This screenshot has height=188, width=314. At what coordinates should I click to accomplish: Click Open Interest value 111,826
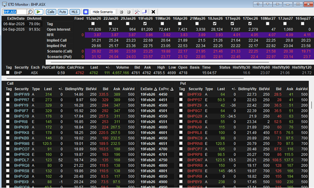point(95,29)
